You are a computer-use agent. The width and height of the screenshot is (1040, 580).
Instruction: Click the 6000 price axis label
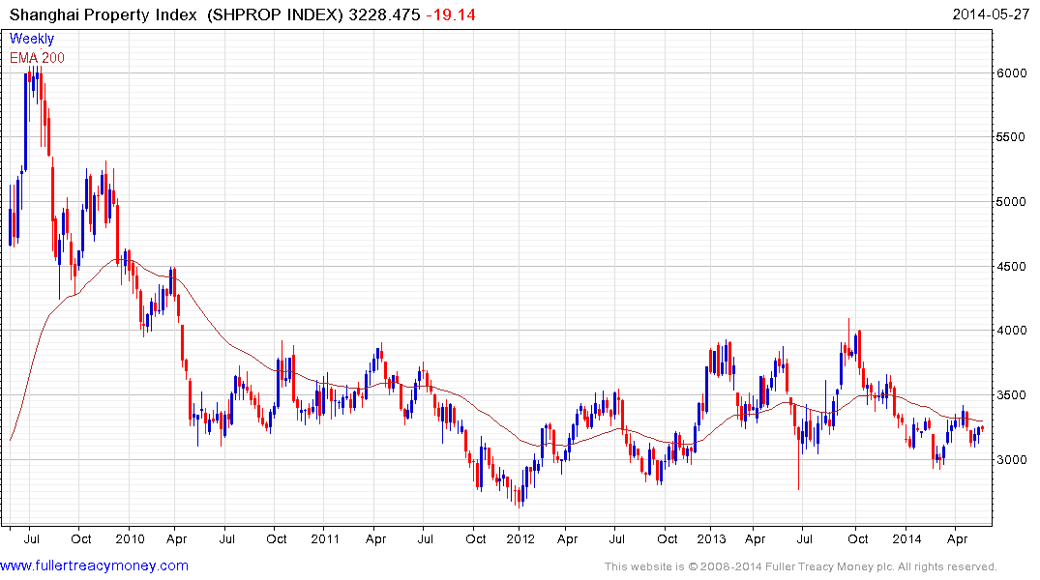pyautogui.click(x=1012, y=72)
